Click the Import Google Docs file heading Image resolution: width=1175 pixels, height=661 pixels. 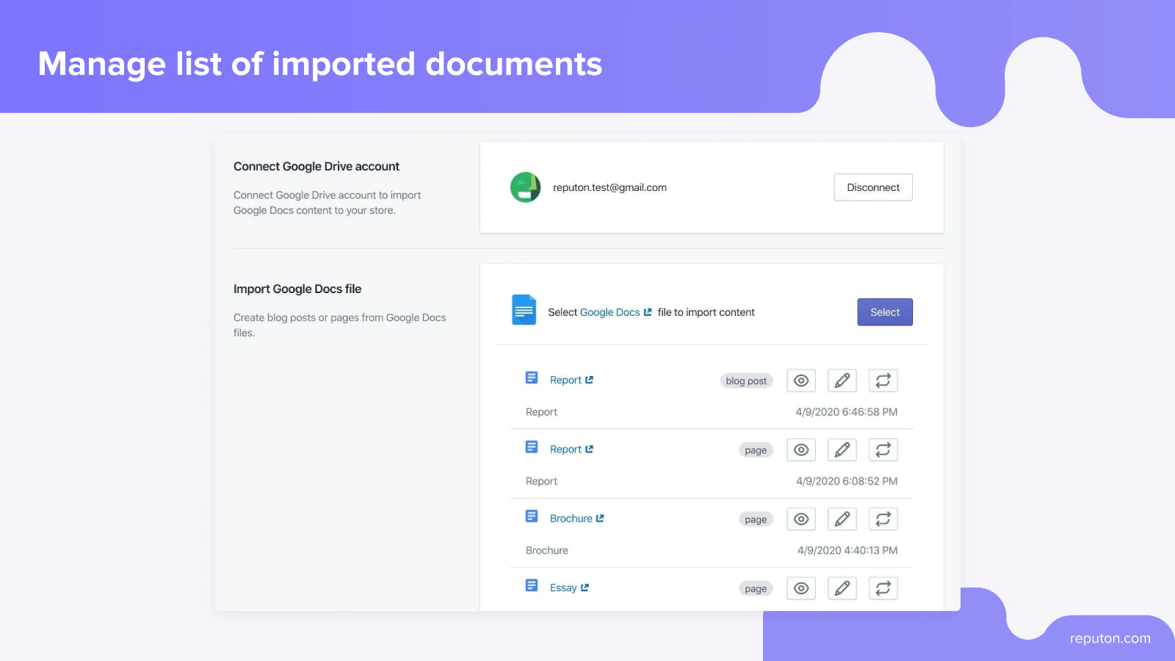click(x=297, y=289)
